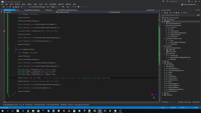Switch to the PersistentMemoryManager.c editor tab
The image size is (201, 113).
(32, 10)
